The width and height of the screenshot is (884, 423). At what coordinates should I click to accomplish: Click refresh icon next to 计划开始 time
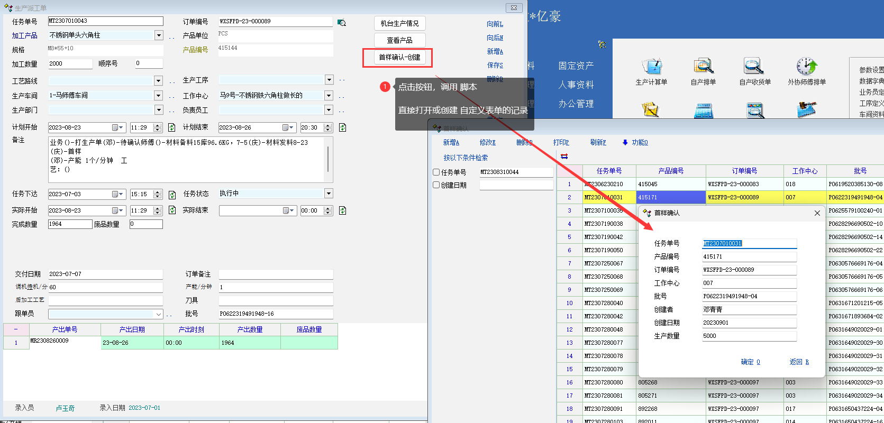pyautogui.click(x=171, y=127)
